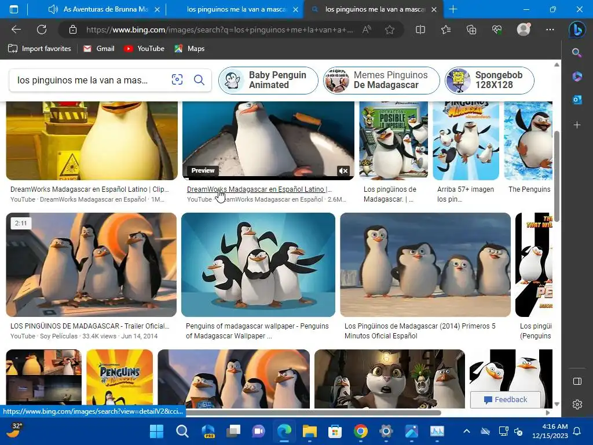Open the video preview thumbnail labeled Preview
Image resolution: width=593 pixels, height=445 pixels.
coord(268,140)
